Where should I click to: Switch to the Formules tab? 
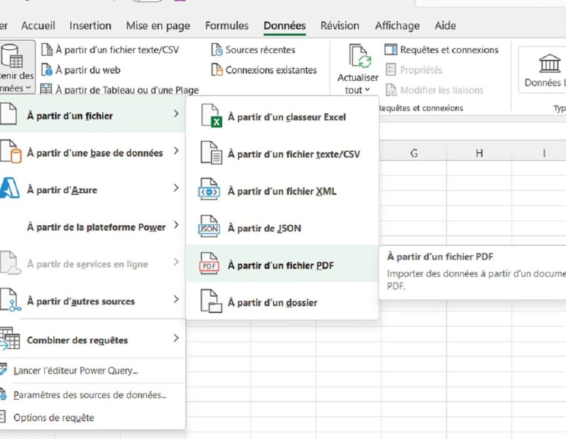[227, 25]
